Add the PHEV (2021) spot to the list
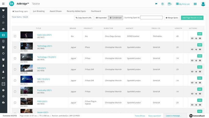This screenshot has height=118, width=209. tap(200, 100)
